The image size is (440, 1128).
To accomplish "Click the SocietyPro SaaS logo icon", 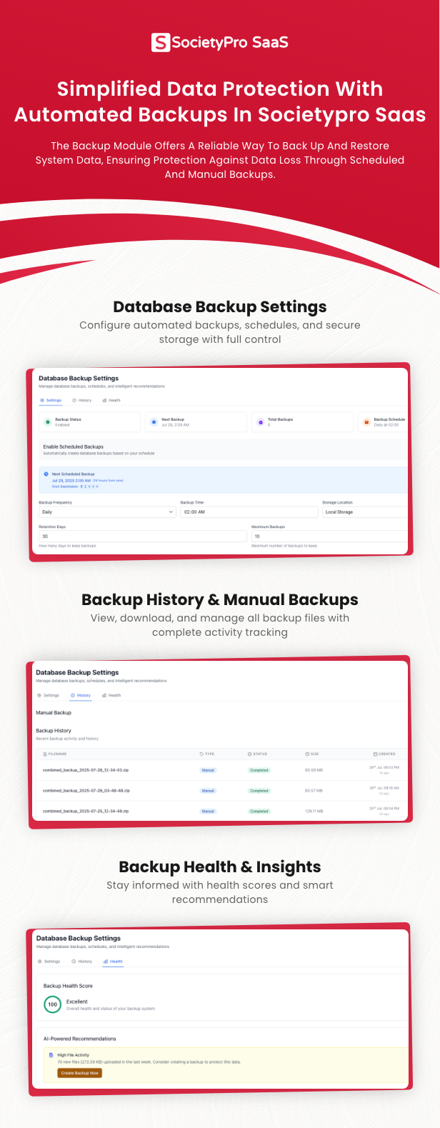I will [x=160, y=42].
